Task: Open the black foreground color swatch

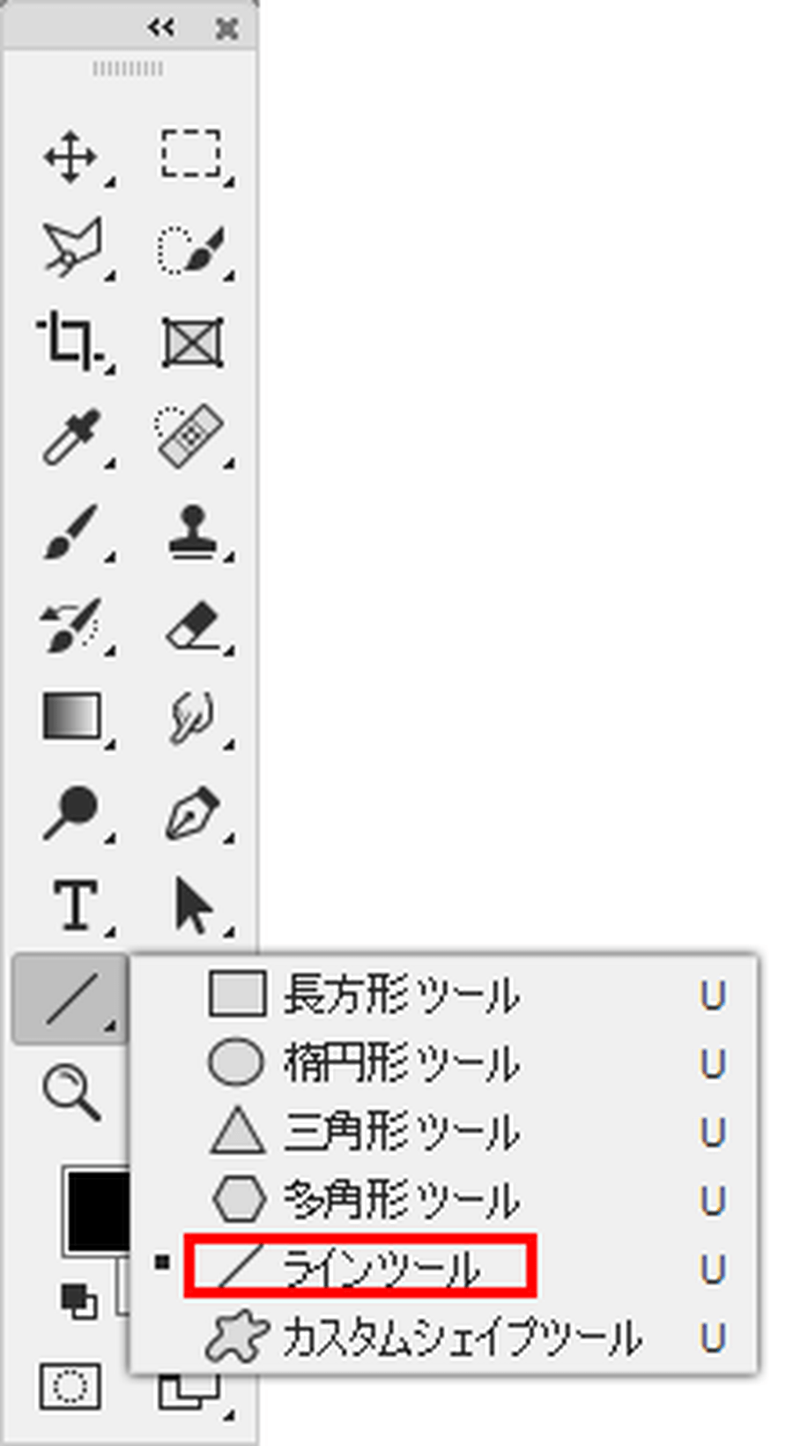Action: click(x=95, y=1210)
